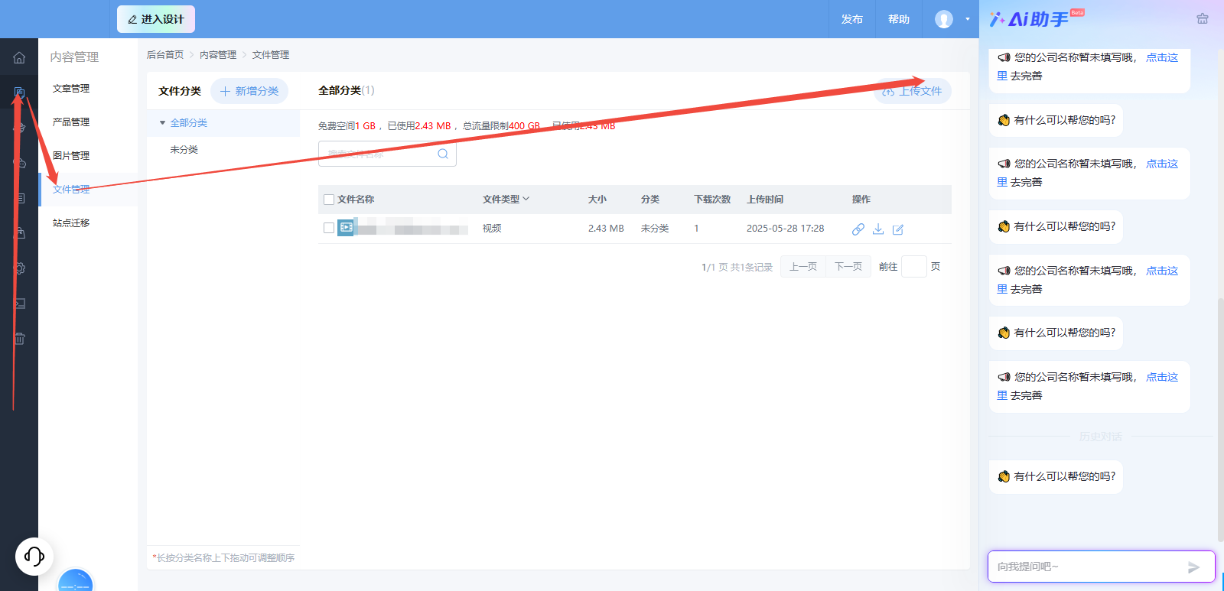Open 文件管理 menu item
The width and height of the screenshot is (1224, 591).
tap(71, 190)
